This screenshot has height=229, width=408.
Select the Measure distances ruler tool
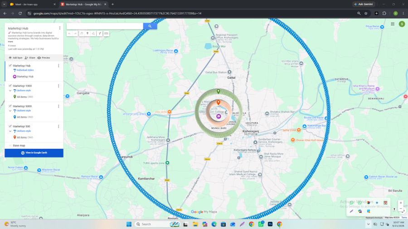106,33
